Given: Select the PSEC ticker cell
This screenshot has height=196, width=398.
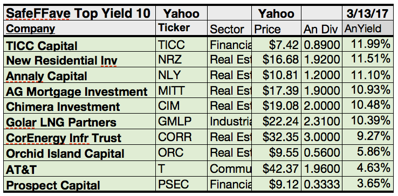Looking at the screenshot, I should [x=181, y=184].
